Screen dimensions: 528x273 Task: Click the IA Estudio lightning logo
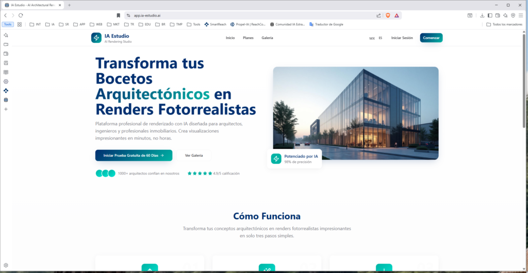pos(96,38)
